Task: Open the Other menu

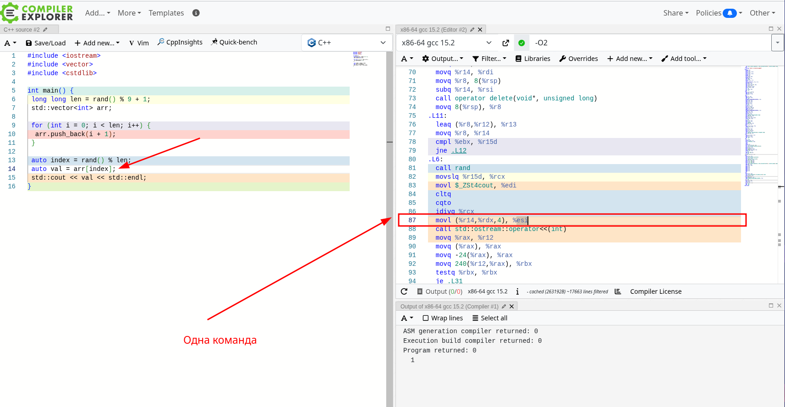Action: coord(763,13)
